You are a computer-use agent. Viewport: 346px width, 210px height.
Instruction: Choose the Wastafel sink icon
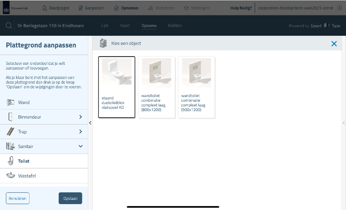coord(11,176)
